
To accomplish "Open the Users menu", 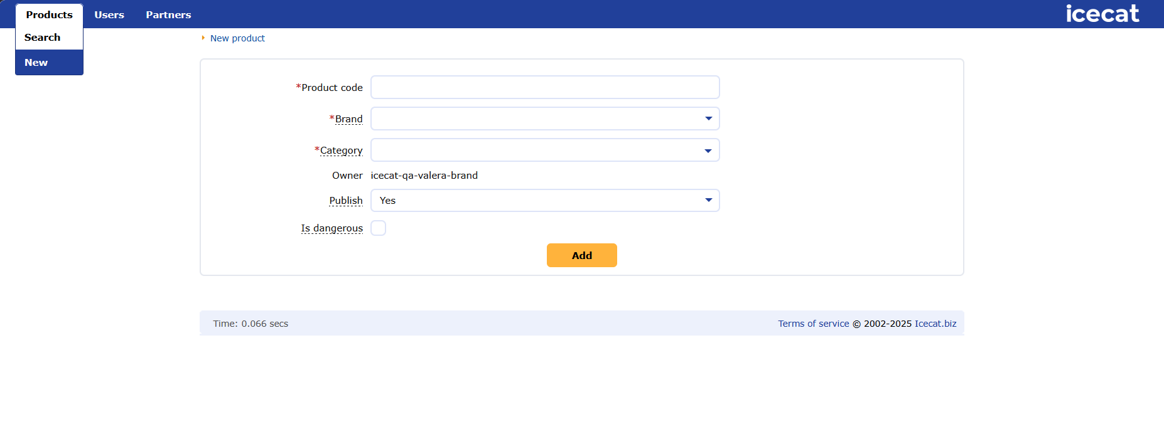I will (x=109, y=14).
